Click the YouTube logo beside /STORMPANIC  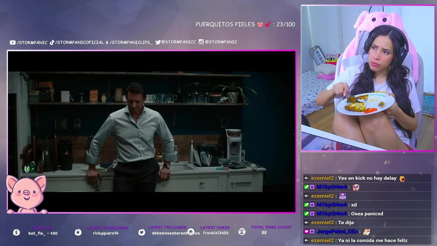(13, 42)
